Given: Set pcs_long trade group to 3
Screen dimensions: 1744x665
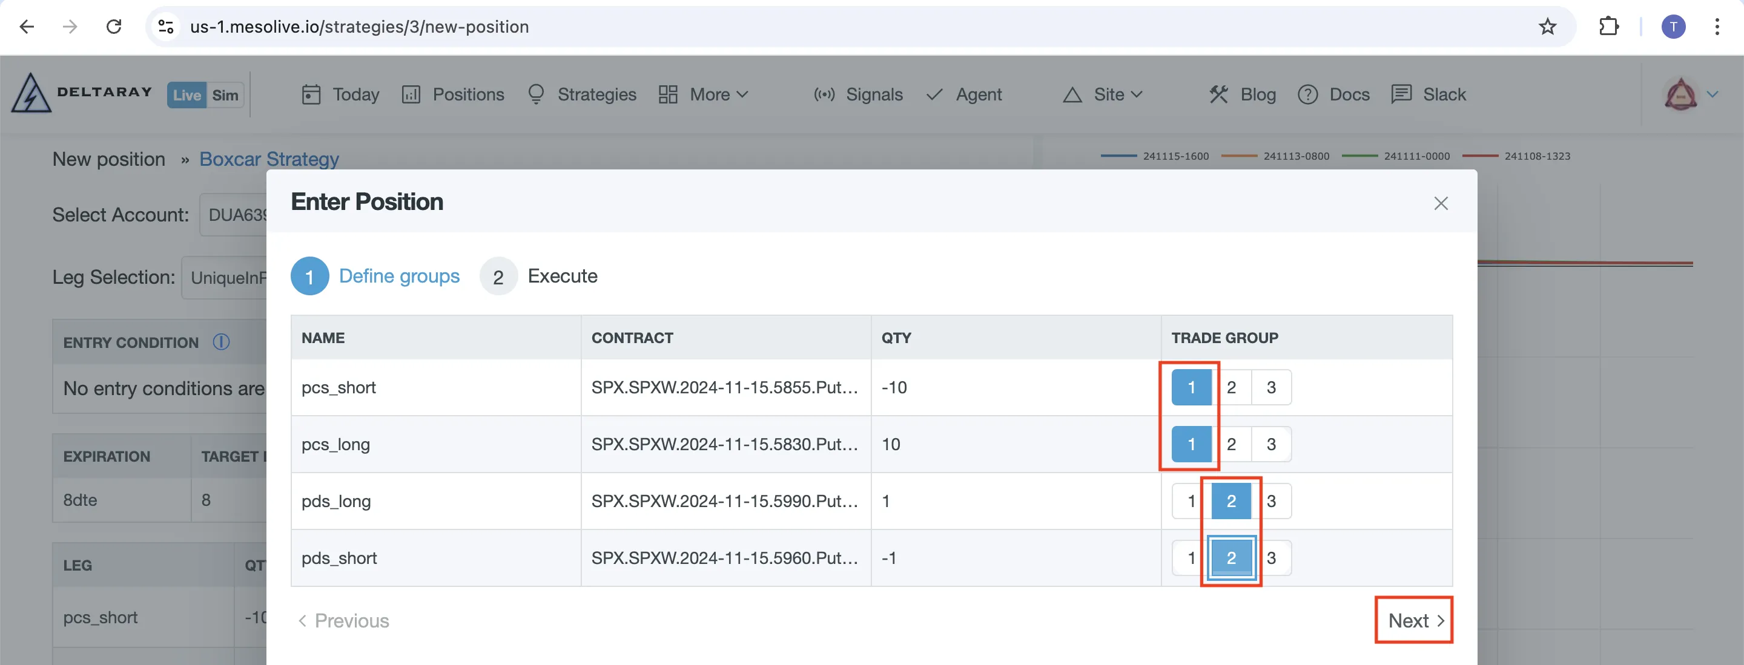Looking at the screenshot, I should [1271, 445].
